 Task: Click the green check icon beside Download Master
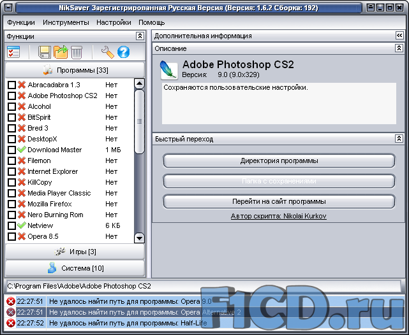coord(22,150)
